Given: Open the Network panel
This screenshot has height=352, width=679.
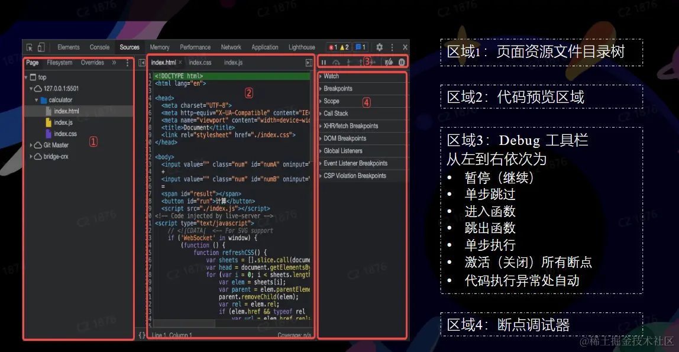Looking at the screenshot, I should tap(231, 47).
